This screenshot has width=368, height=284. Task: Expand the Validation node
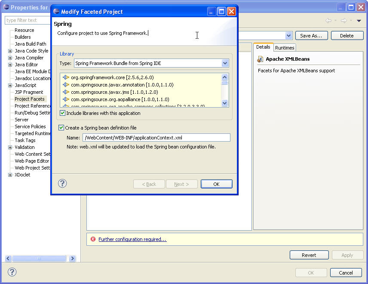tap(10, 147)
